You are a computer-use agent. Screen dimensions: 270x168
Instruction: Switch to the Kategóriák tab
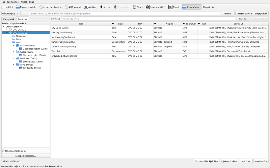pyautogui.click(x=9, y=19)
